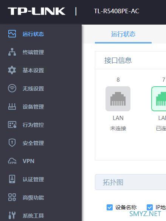The width and height of the screenshot is (166, 221).
Task: Open 基本设置 menu item
Action: pos(33,70)
